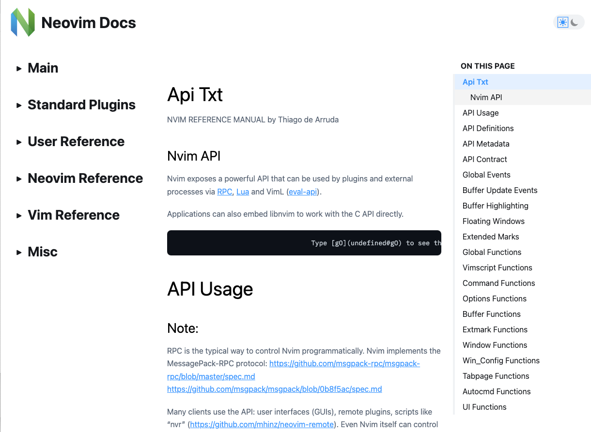Image resolution: width=591 pixels, height=432 pixels.
Task: Expand the User Reference section
Action: point(76,142)
